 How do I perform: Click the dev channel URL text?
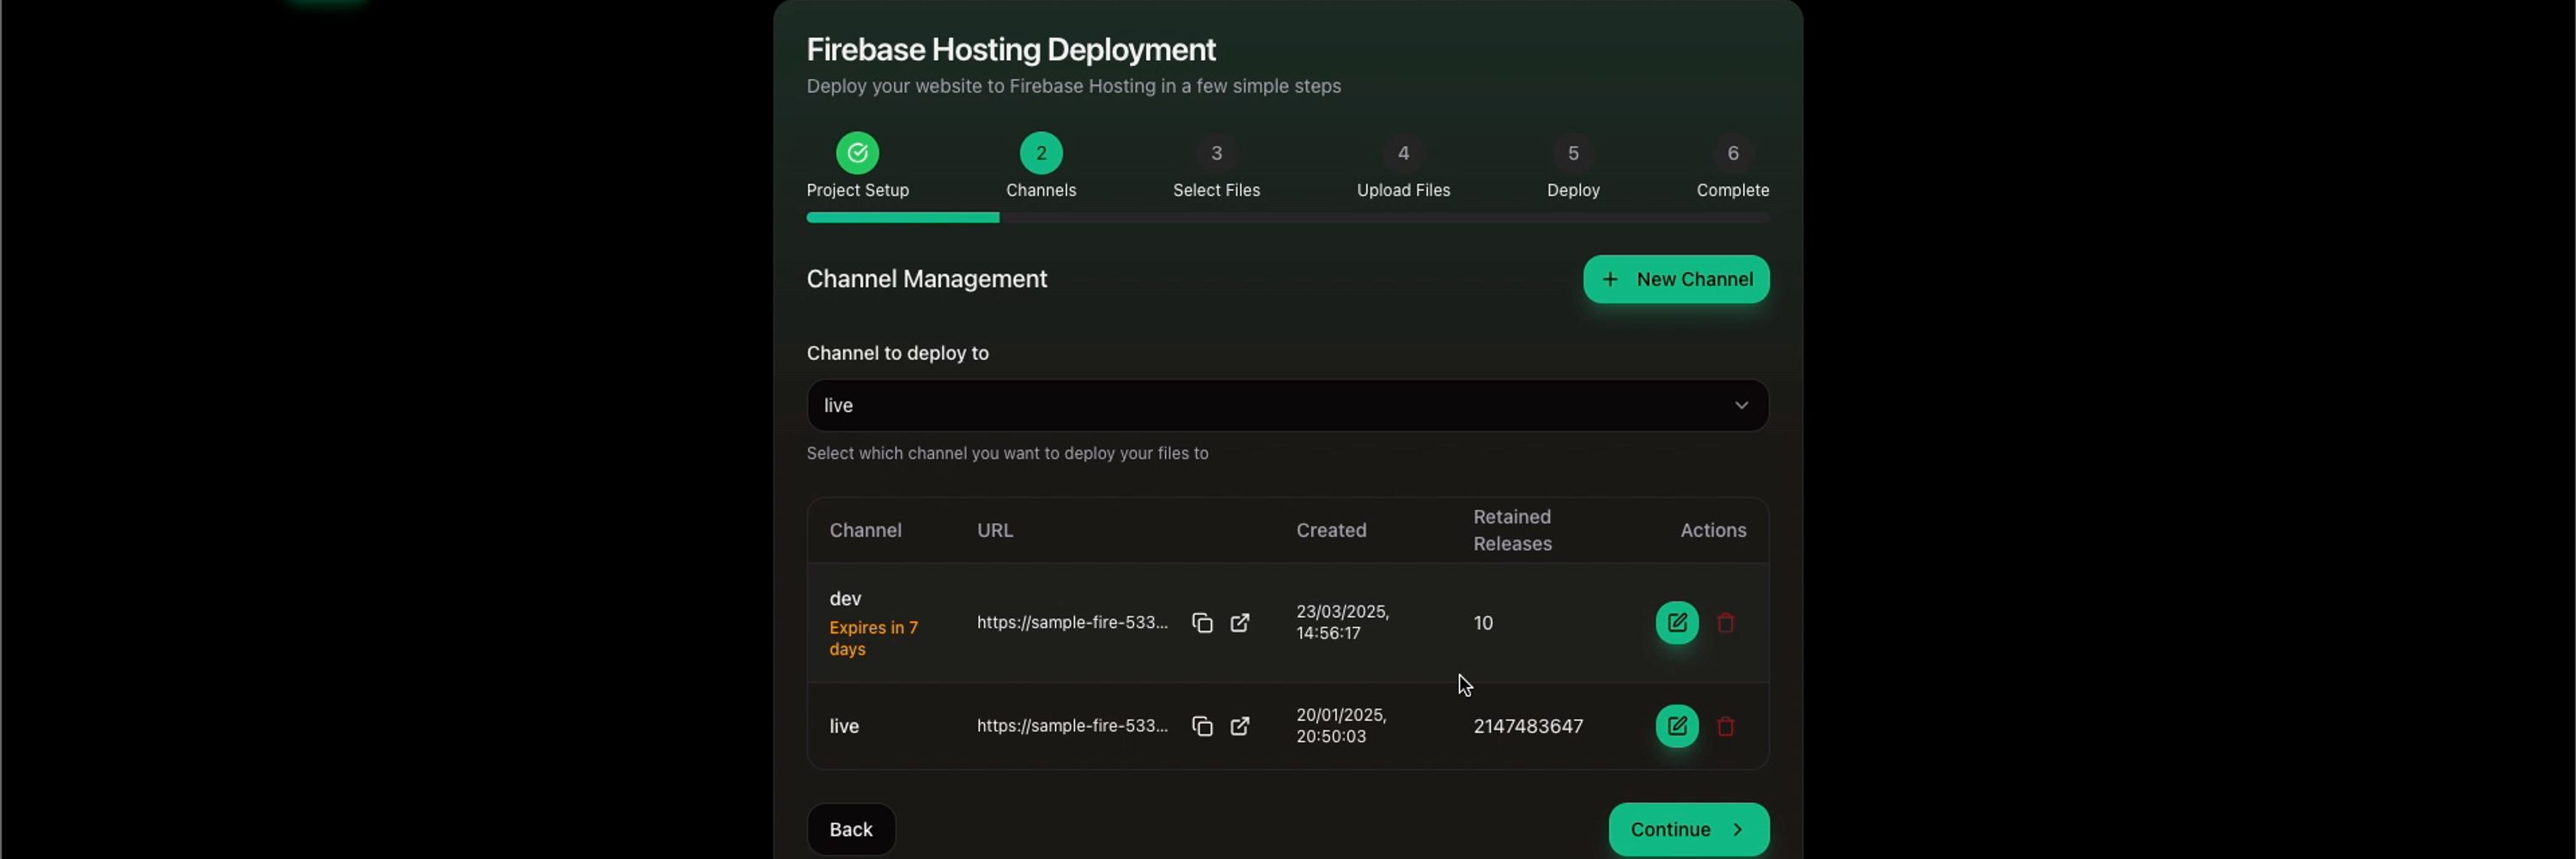pyautogui.click(x=1072, y=622)
